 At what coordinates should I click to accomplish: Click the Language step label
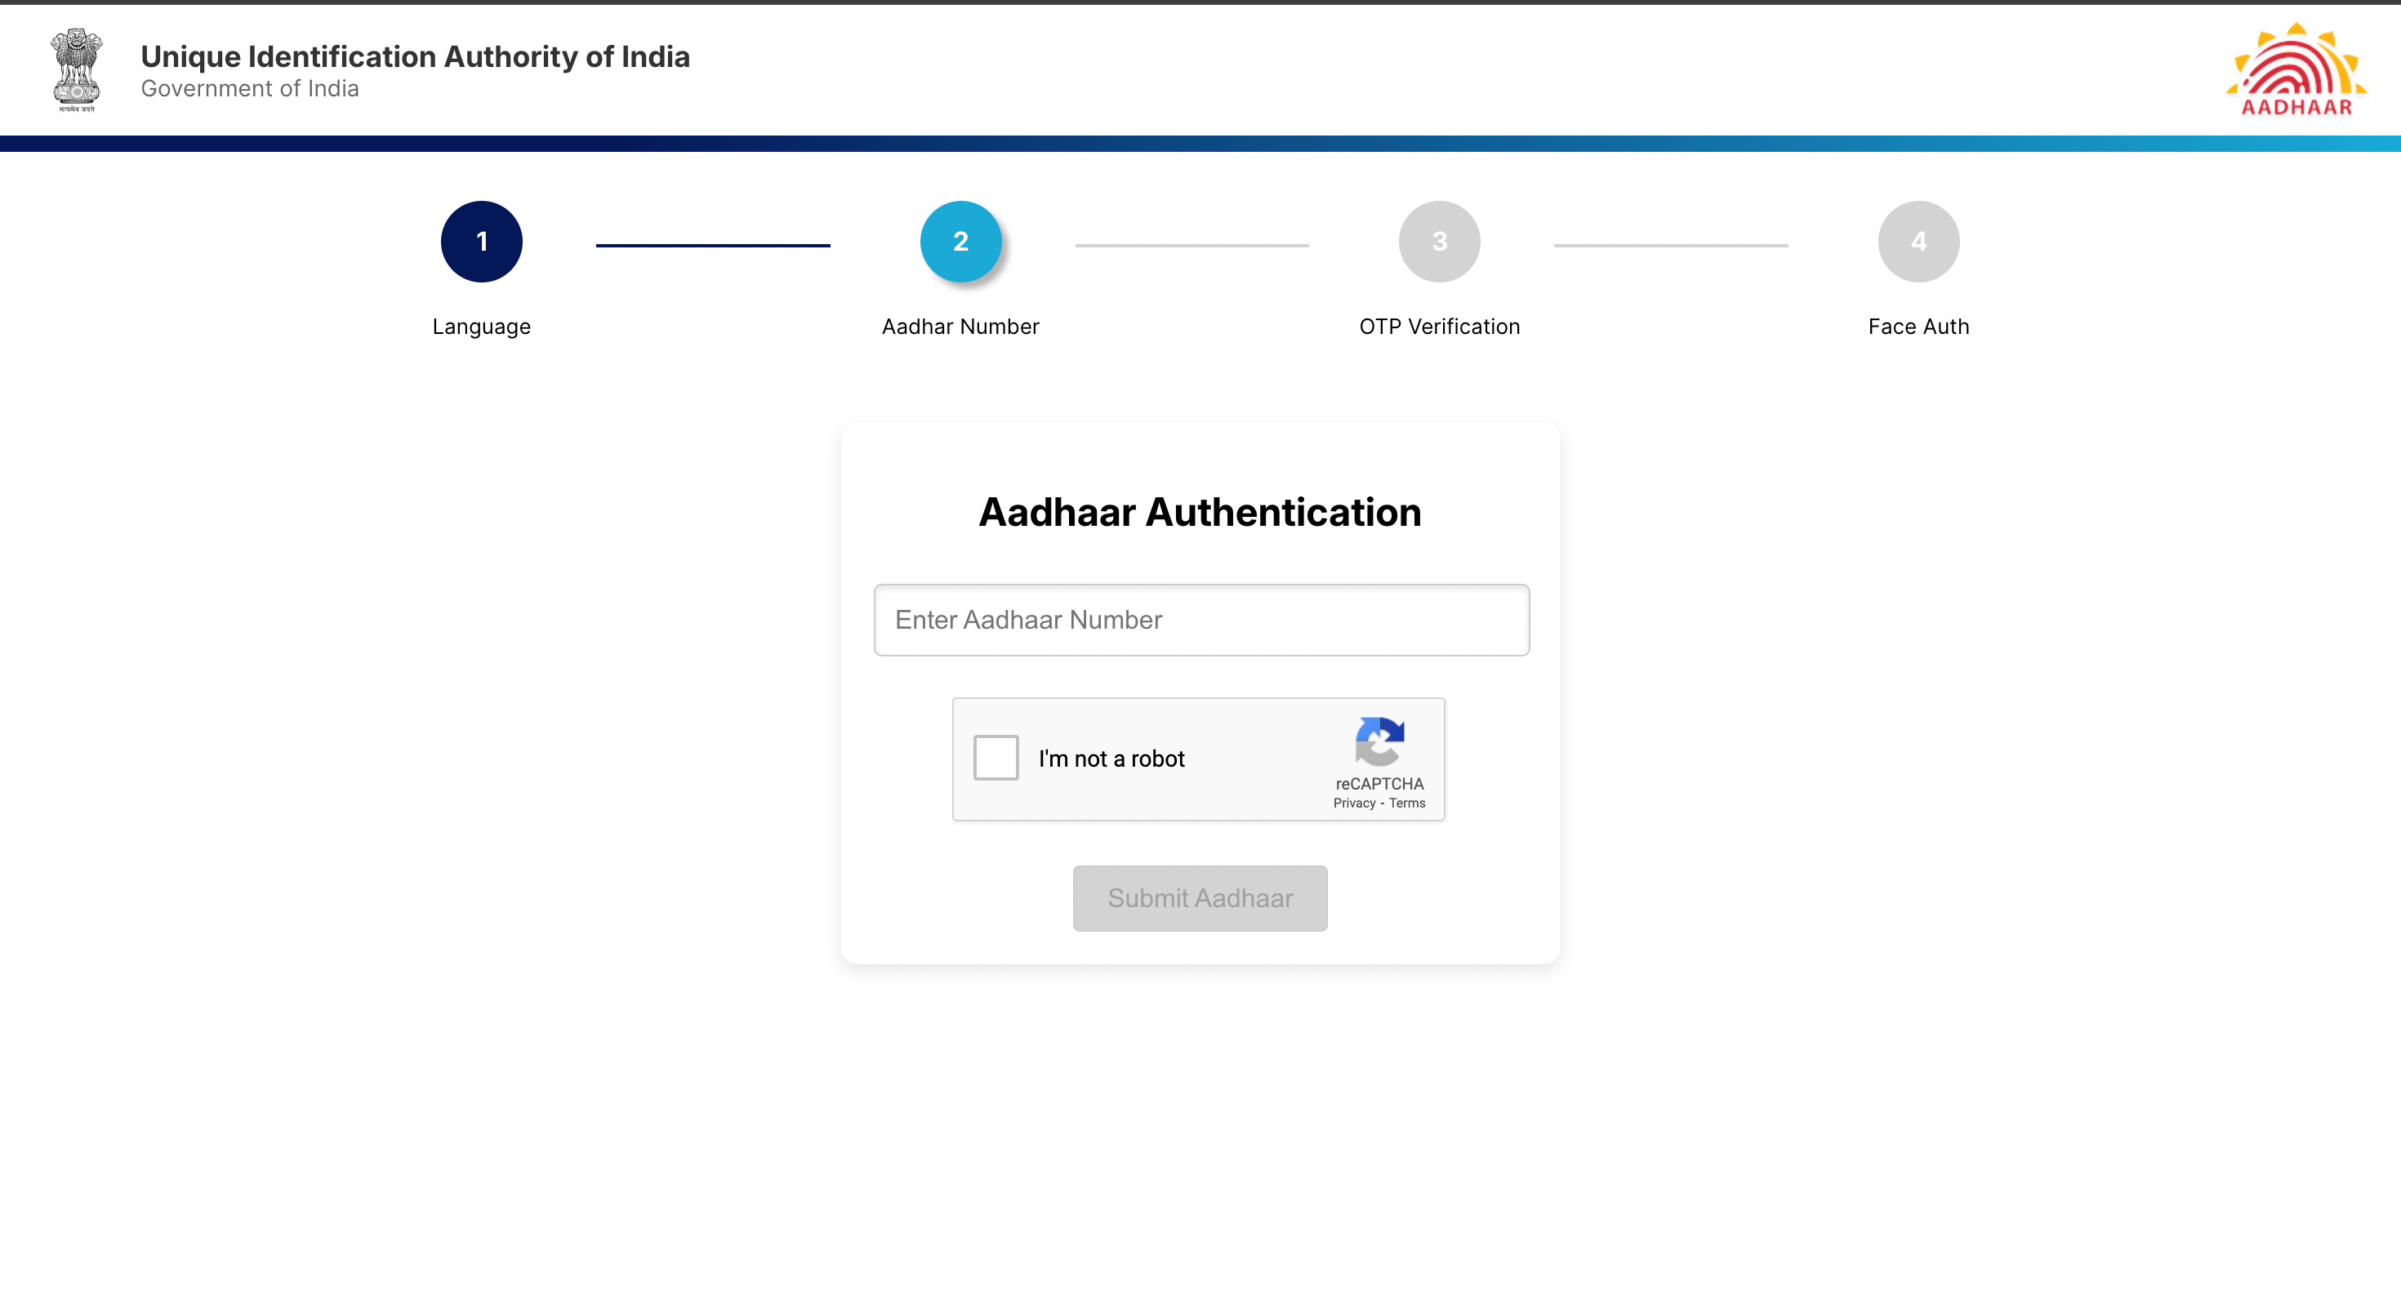tap(481, 327)
